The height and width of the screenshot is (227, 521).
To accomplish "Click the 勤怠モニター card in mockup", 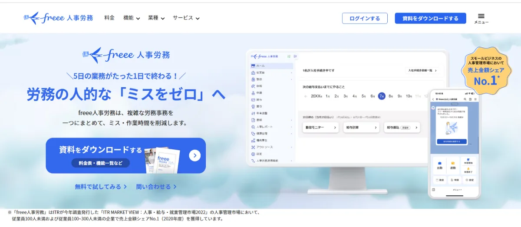I will 321,127.
